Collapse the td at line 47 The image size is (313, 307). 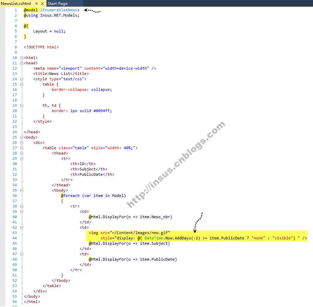22,254
